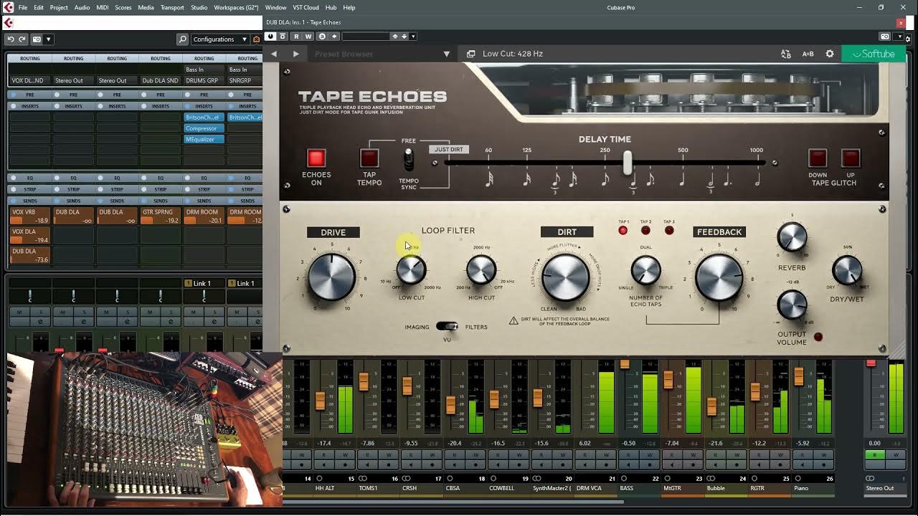Click the HH ALT channel fader
Screen dimensions: 918x516
[x=320, y=399]
